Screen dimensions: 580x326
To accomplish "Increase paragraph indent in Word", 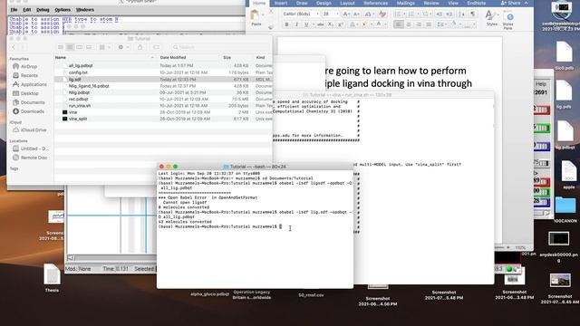I will 449,14.
